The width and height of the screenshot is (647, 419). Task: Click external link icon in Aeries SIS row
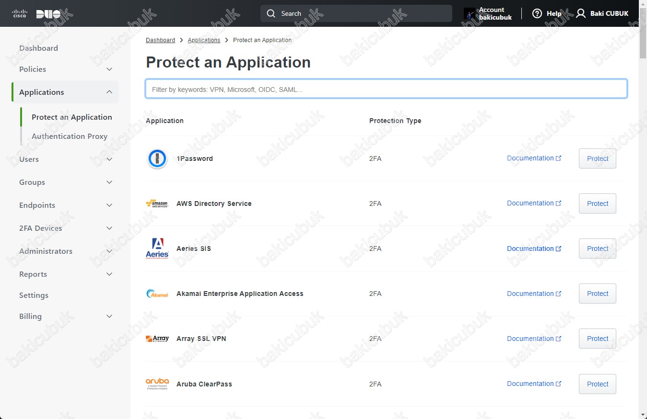pos(558,249)
